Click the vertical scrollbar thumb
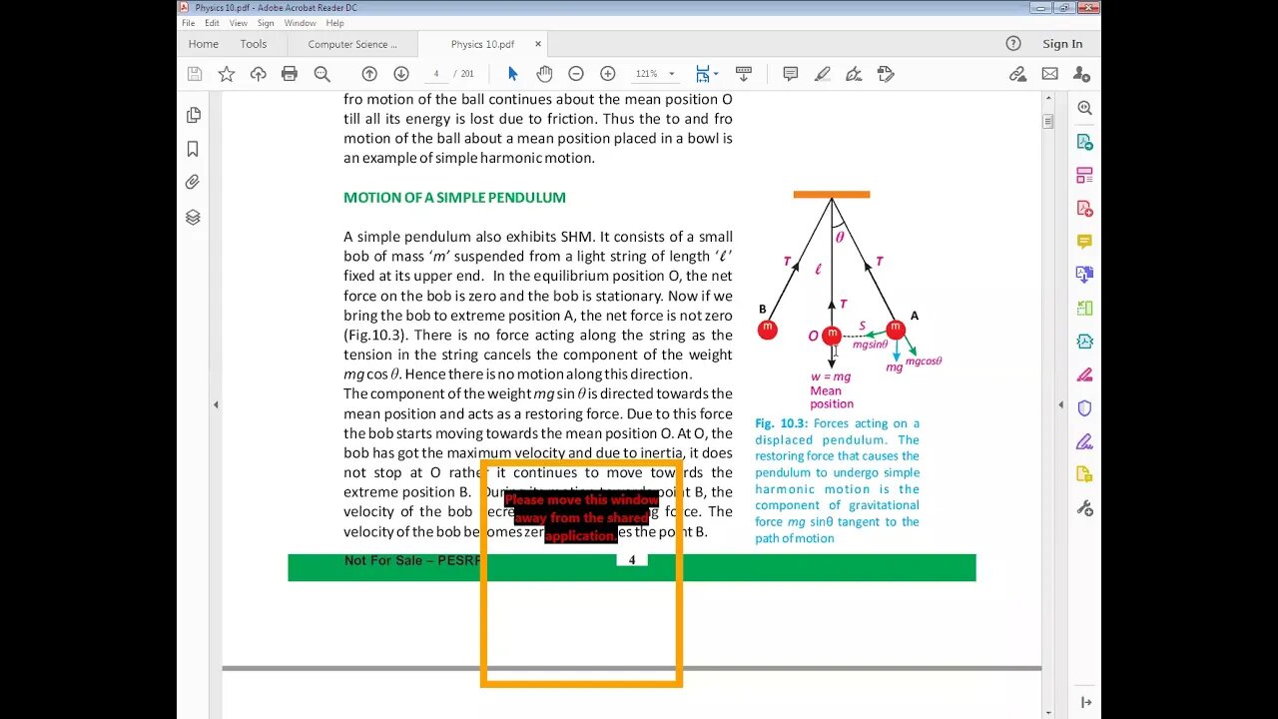 [1047, 122]
